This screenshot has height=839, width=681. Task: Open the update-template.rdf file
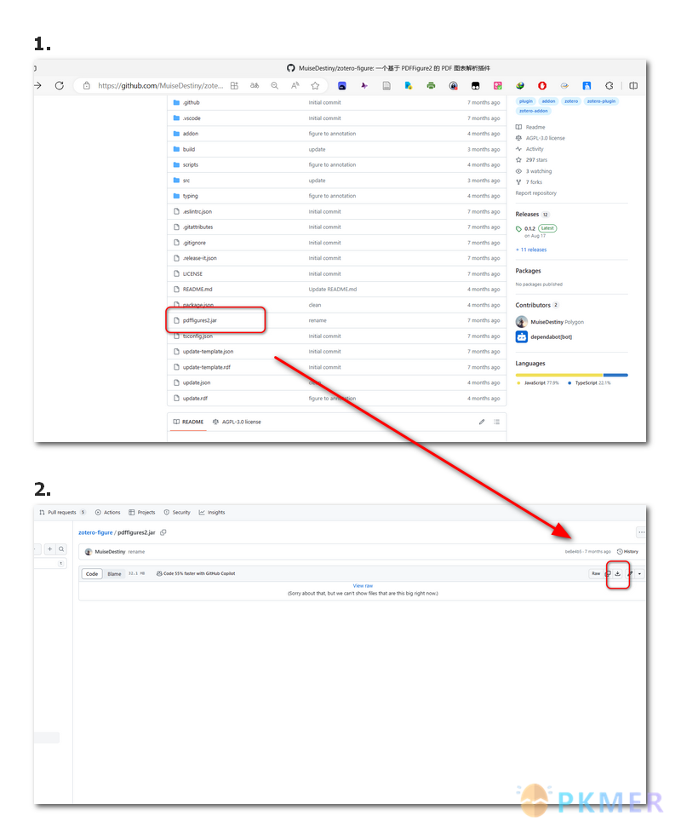click(x=206, y=367)
